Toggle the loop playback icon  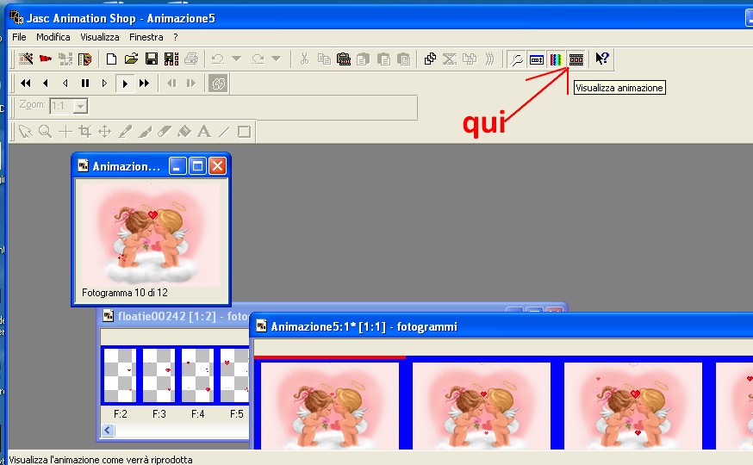[218, 84]
